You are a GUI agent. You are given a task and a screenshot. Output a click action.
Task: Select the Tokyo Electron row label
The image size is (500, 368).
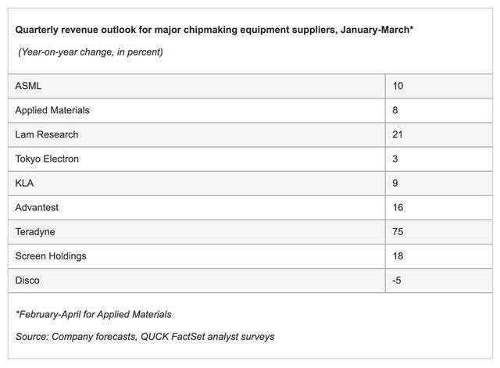[x=47, y=159]
